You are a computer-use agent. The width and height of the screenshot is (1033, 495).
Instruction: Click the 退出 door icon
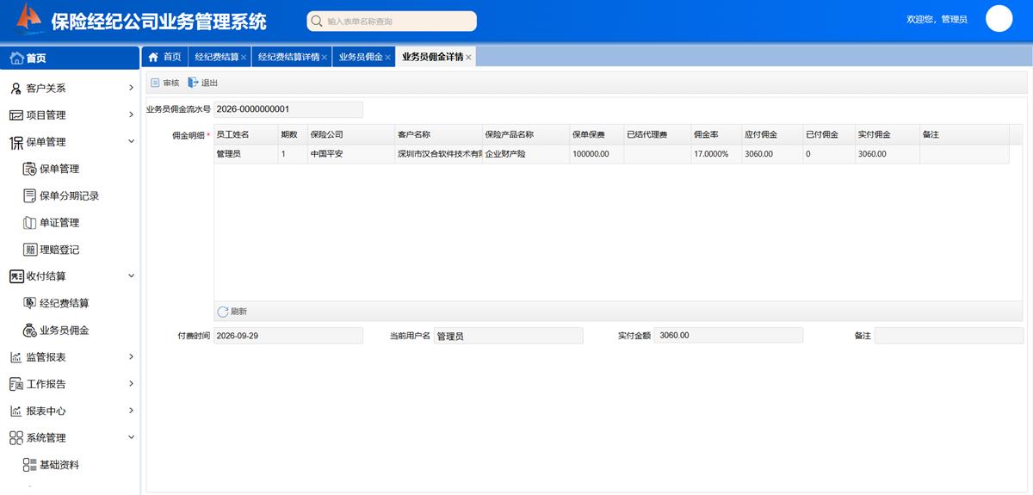point(193,83)
